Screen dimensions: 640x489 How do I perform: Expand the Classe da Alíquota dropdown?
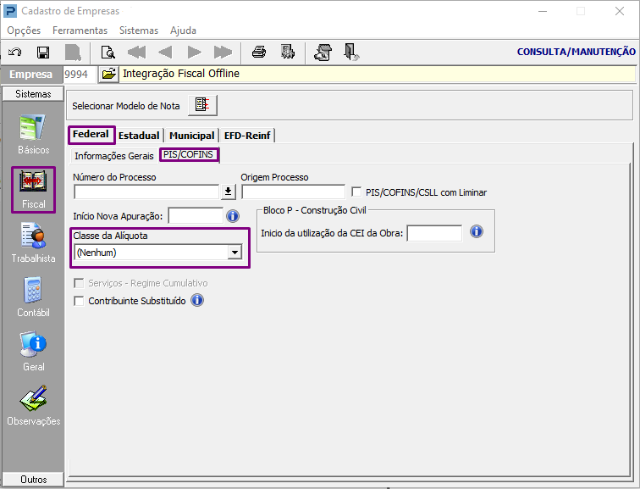[x=234, y=253]
